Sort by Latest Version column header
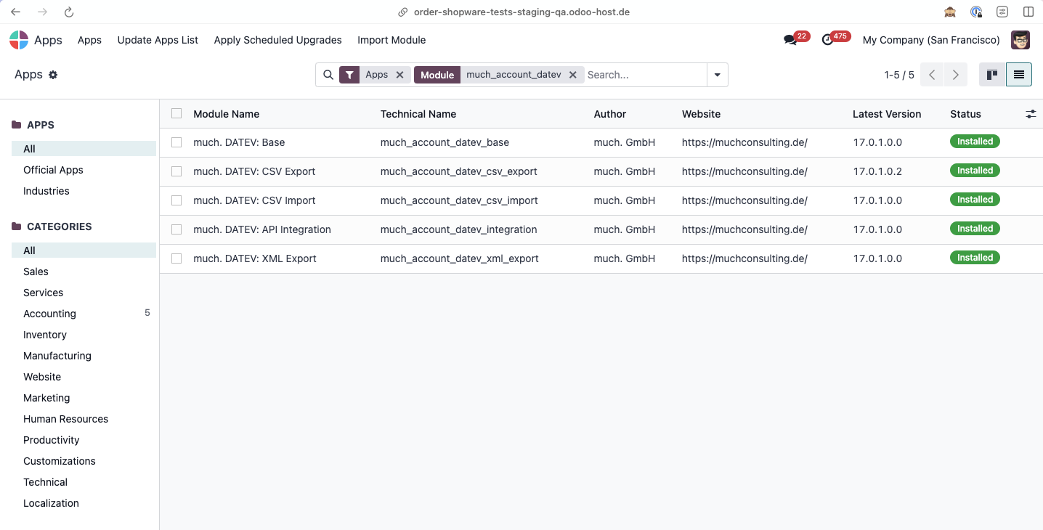This screenshot has width=1043, height=530. (x=887, y=114)
